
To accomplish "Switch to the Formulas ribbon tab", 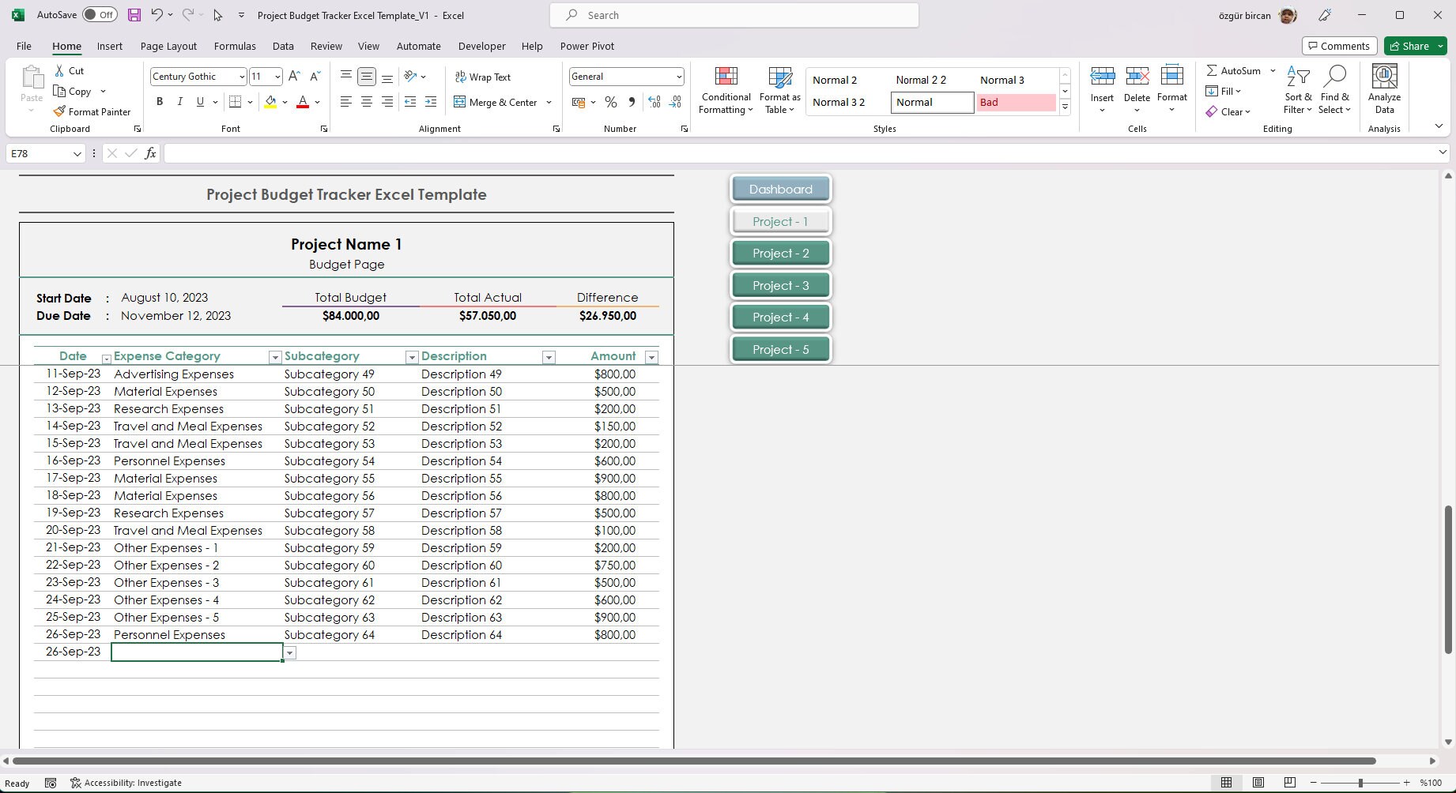I will [234, 46].
